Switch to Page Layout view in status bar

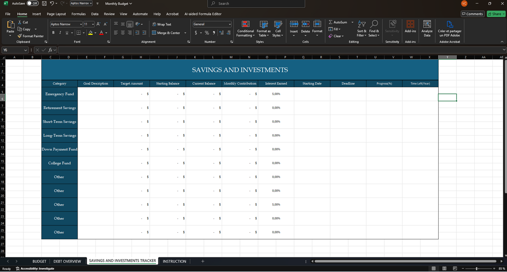444,268
